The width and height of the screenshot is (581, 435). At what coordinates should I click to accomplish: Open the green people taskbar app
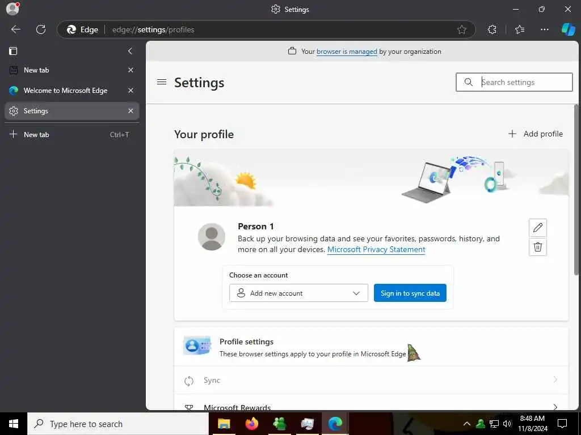pos(279,424)
